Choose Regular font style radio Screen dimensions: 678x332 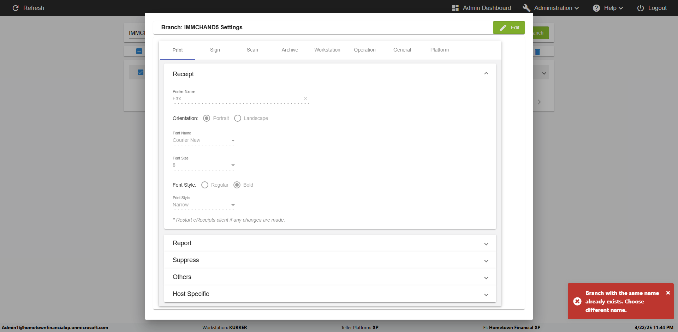[x=205, y=185]
